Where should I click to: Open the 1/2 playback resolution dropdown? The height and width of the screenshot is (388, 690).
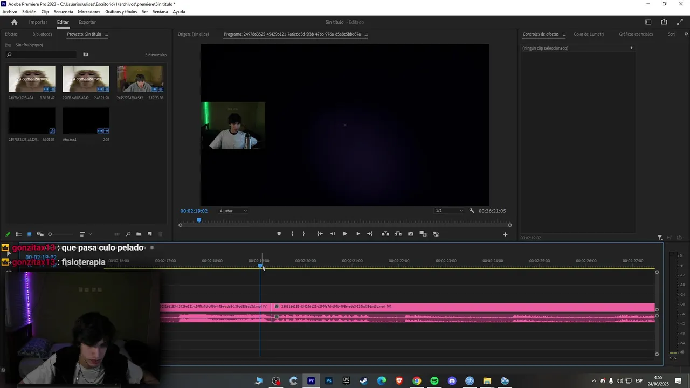[x=449, y=211]
